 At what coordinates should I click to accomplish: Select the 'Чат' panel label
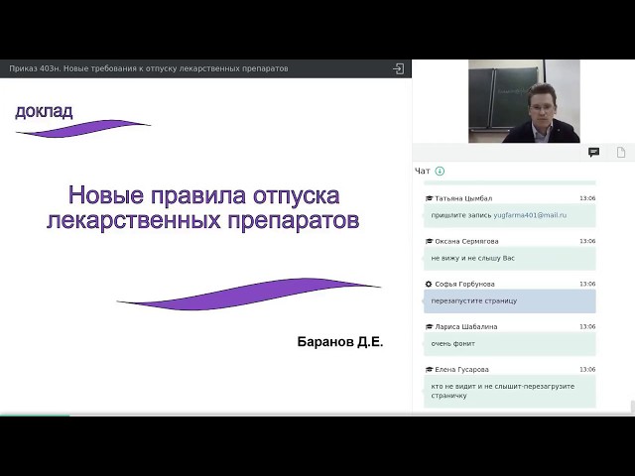pyautogui.click(x=422, y=172)
